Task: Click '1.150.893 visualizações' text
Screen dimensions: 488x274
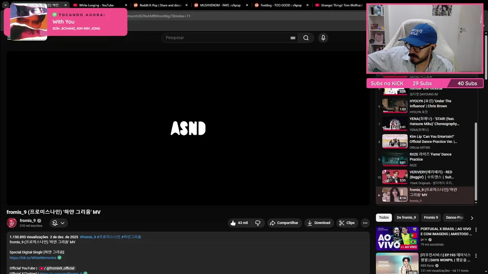Action: 29,237
